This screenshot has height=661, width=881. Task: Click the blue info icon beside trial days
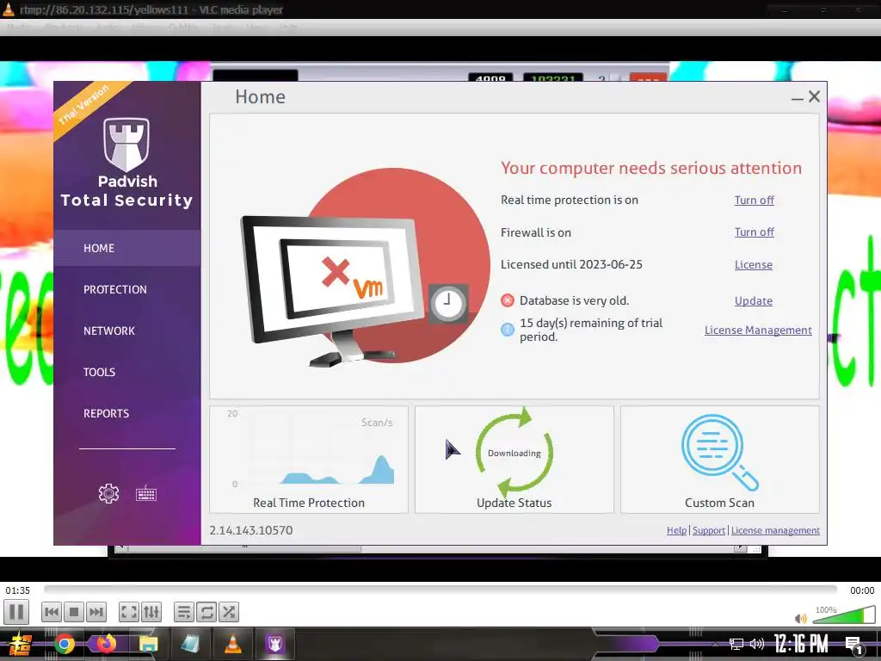point(508,330)
